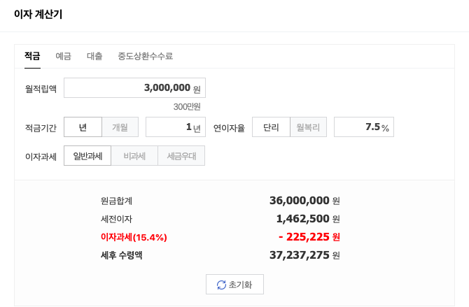Image resolution: width=469 pixels, height=307 pixels.
Task: Click the 연이자율 7.5% input field
Action: pos(364,127)
